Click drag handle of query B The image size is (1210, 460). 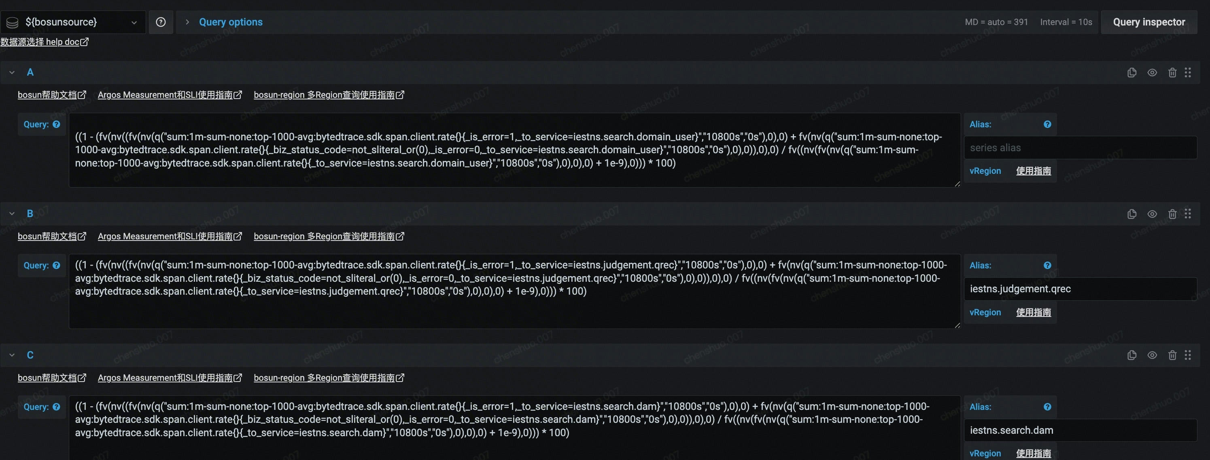(1187, 214)
